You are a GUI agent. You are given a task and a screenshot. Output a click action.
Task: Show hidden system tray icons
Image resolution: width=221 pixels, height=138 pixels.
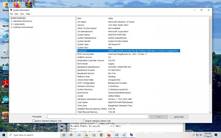pos(194,135)
